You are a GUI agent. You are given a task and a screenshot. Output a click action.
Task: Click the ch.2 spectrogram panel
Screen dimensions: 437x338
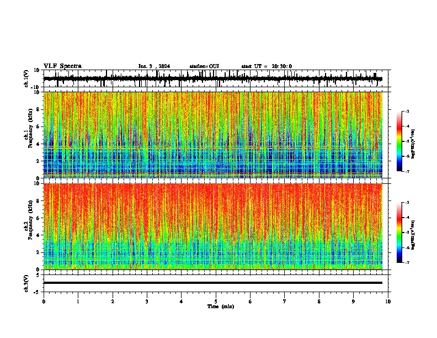click(x=213, y=226)
